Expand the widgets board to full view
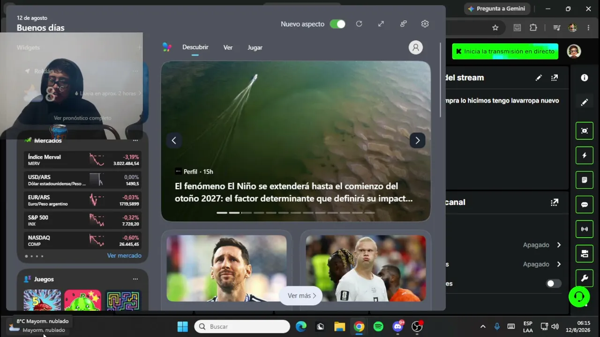The image size is (600, 337). 381,24
